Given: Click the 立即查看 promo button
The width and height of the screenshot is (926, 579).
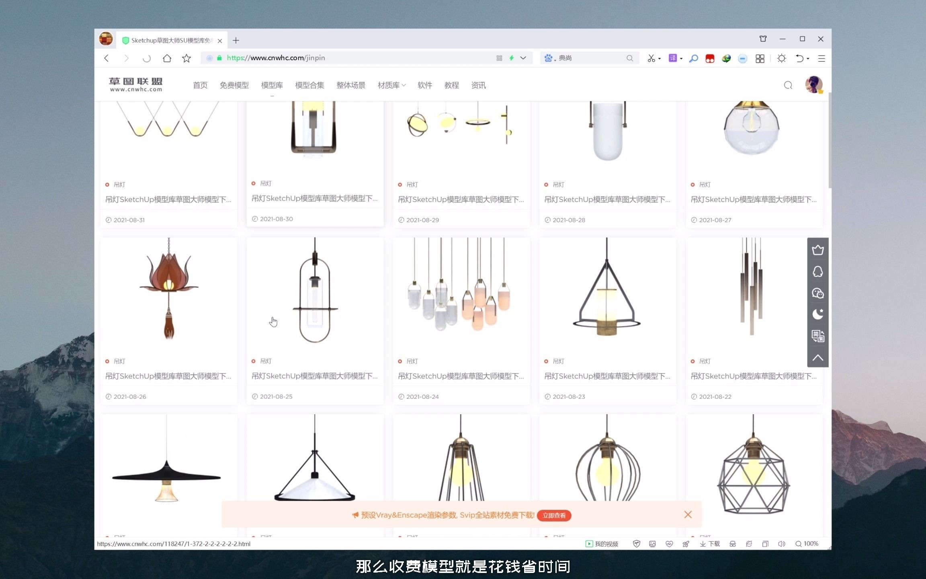Looking at the screenshot, I should pyautogui.click(x=554, y=515).
